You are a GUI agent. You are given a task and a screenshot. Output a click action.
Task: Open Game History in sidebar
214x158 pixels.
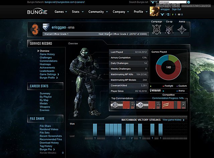(47, 54)
